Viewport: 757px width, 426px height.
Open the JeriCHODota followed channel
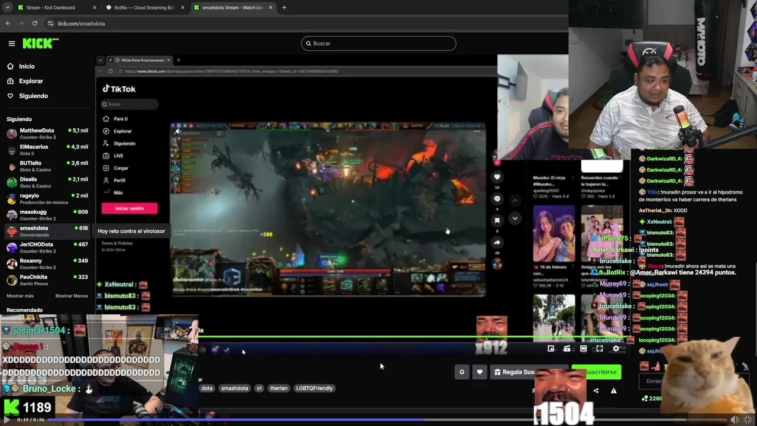coord(47,247)
